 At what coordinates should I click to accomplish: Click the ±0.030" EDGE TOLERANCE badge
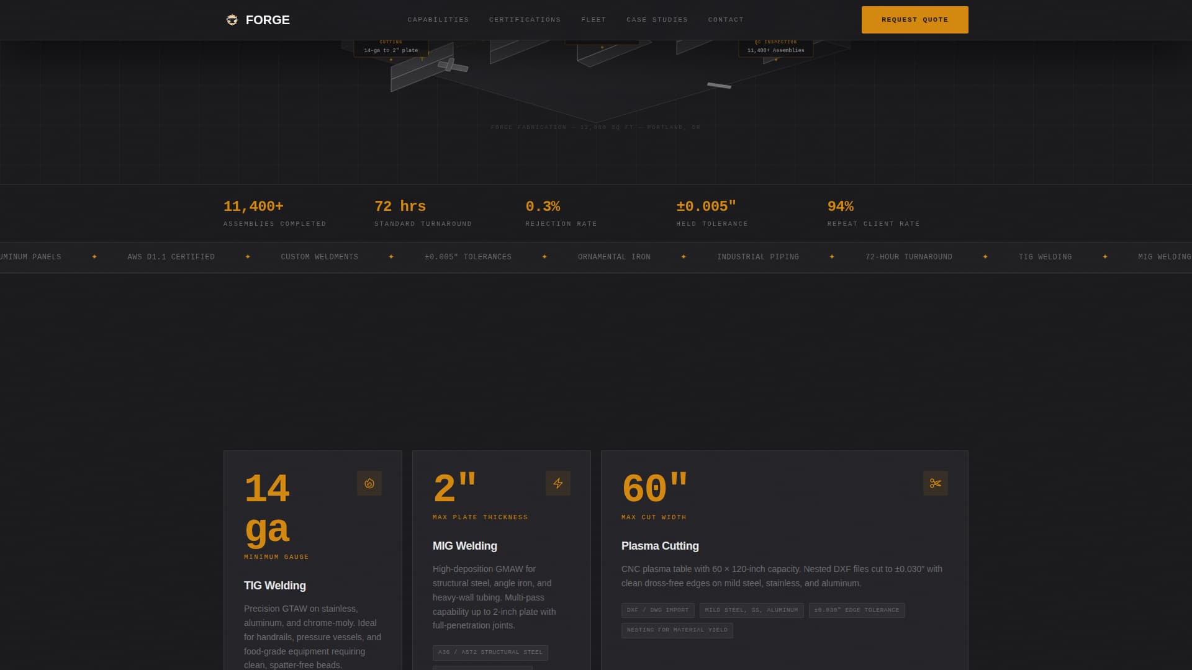pyautogui.click(x=857, y=610)
